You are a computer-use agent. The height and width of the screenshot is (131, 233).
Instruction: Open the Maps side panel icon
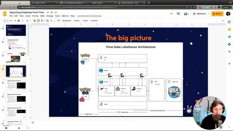pyautogui.click(x=229, y=52)
